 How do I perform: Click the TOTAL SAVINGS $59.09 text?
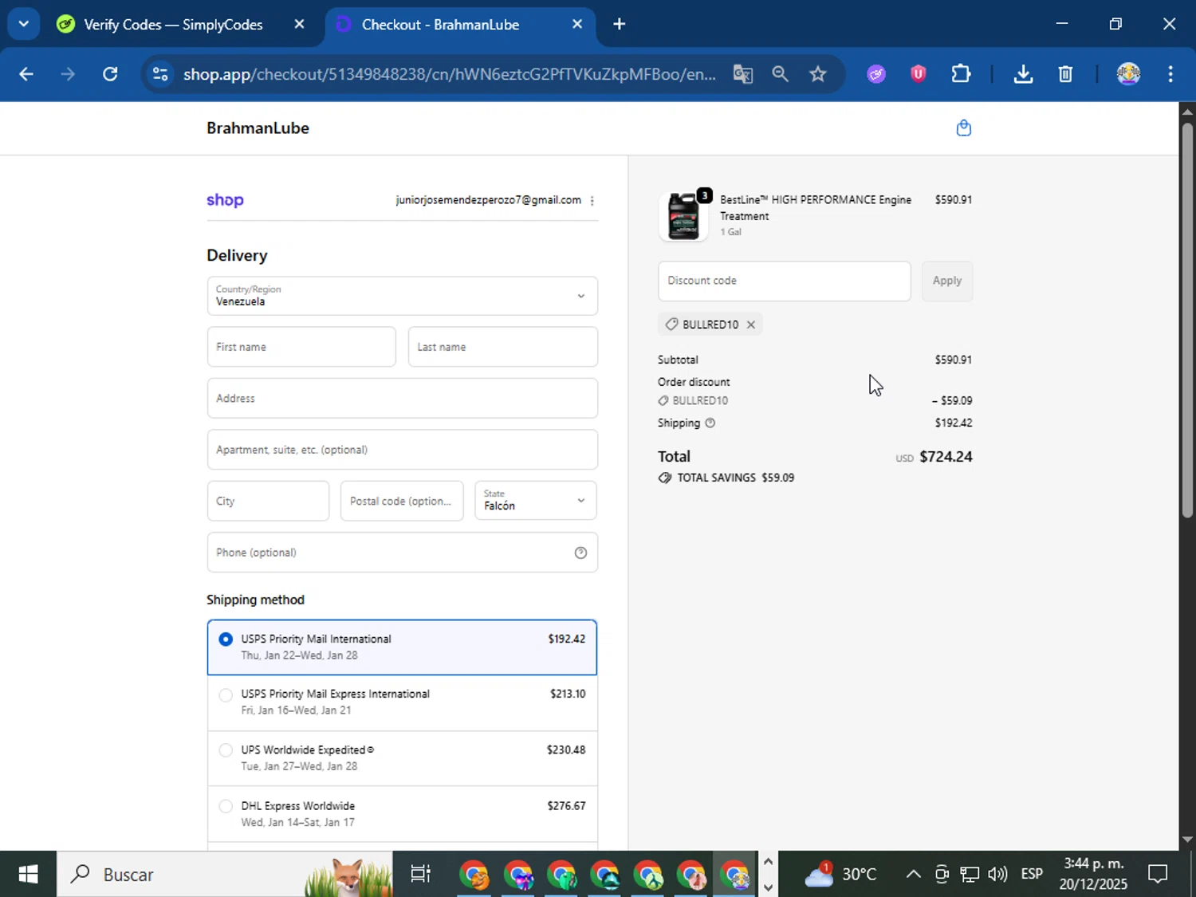(x=735, y=478)
